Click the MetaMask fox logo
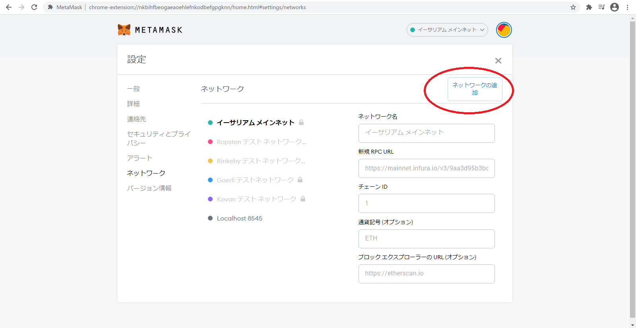 point(124,30)
